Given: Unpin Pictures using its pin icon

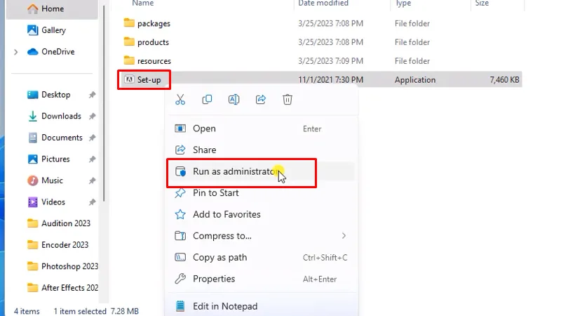Looking at the screenshot, I should pos(93,159).
